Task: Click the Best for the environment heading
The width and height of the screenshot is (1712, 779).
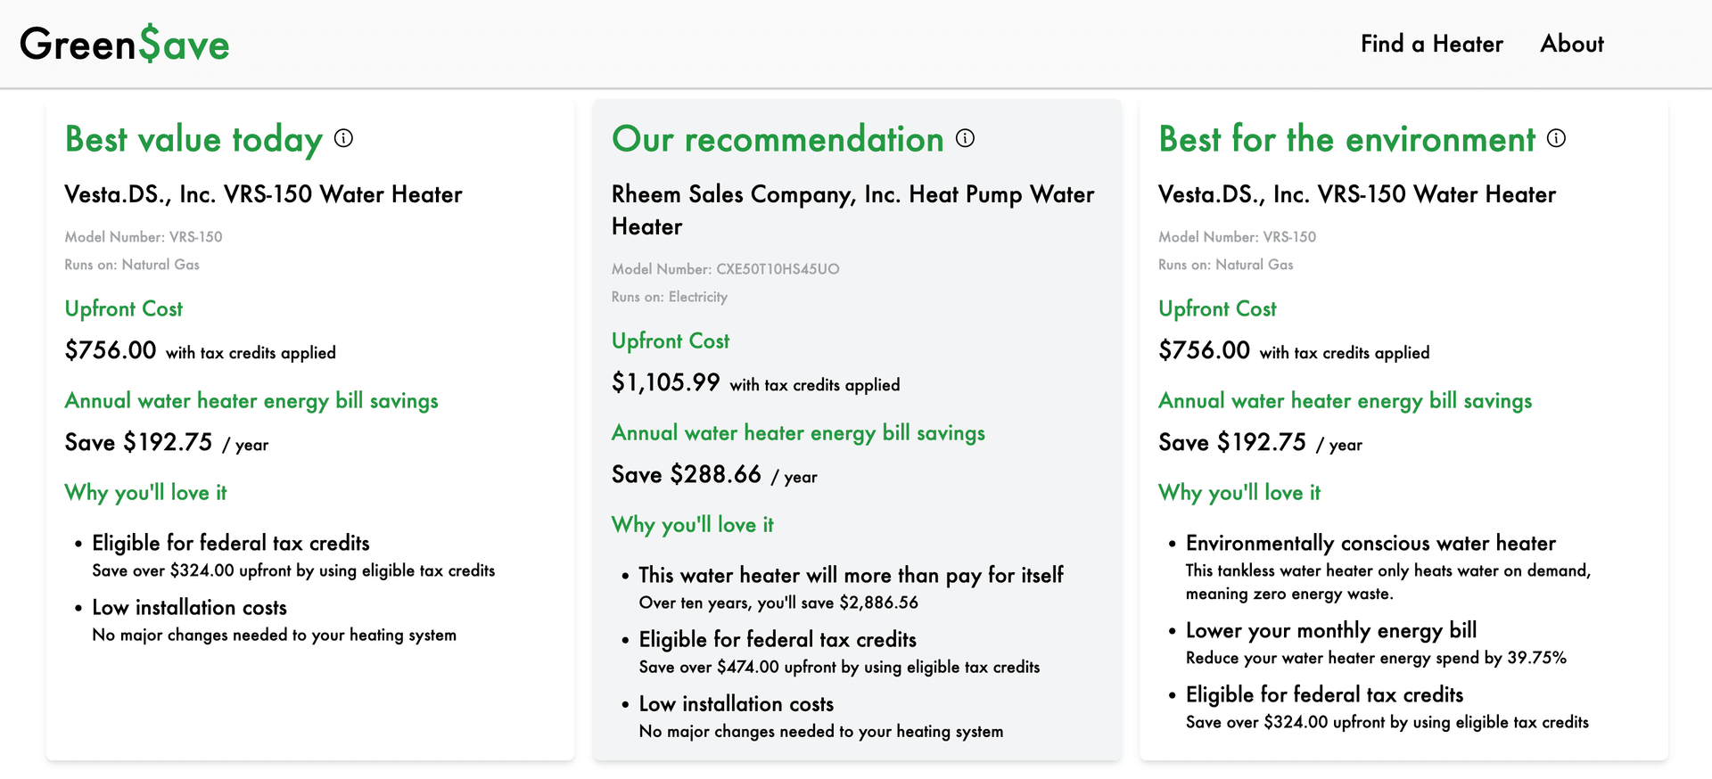Action: tap(1346, 139)
